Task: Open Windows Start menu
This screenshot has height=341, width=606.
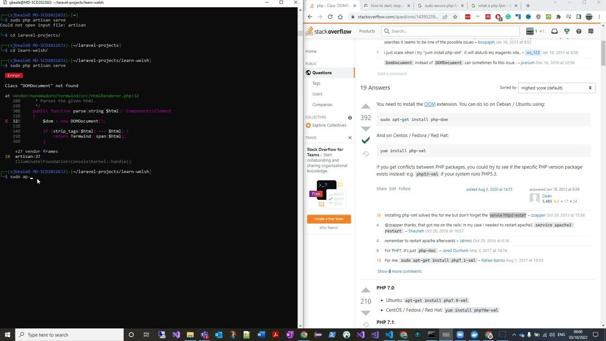Action: point(8,335)
